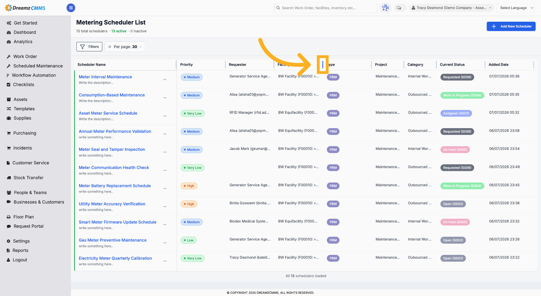Click the search work order field
This screenshot has height=296, width=541.
coord(325,8)
